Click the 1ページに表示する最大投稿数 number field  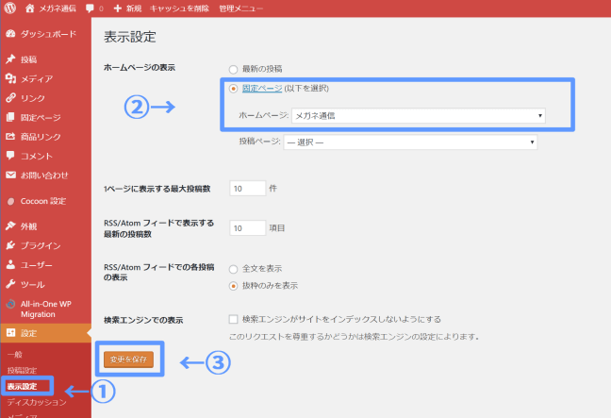click(247, 189)
